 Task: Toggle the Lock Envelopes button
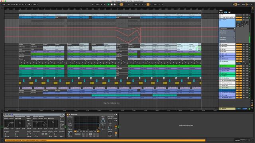click(x=229, y=12)
